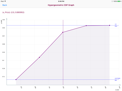The image size is (122, 91).
Task: Tap the Back button
Action: coord(5,5)
